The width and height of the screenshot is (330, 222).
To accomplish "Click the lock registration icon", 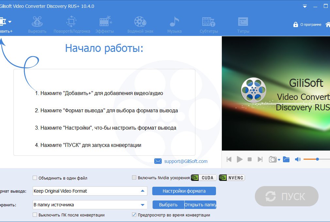I will click(296, 24).
